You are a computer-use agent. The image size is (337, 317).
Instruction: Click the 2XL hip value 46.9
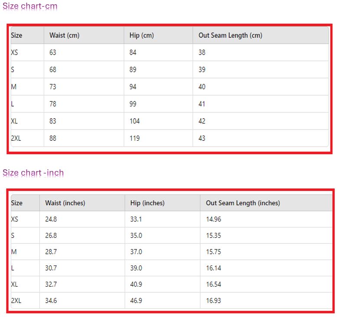[136, 301]
